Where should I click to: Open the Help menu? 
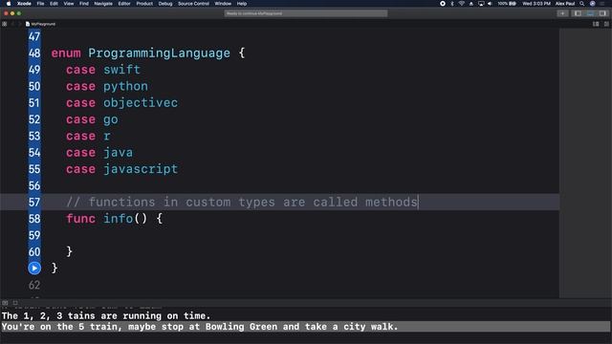242,4
